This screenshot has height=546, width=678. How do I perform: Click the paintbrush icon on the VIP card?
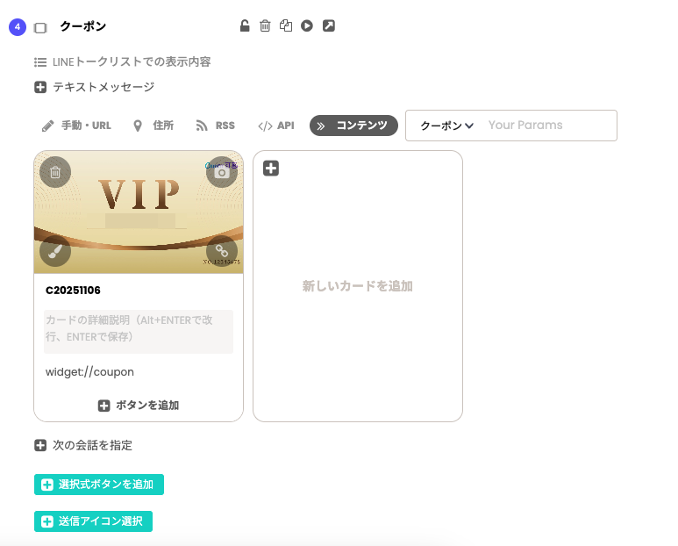pos(55,251)
